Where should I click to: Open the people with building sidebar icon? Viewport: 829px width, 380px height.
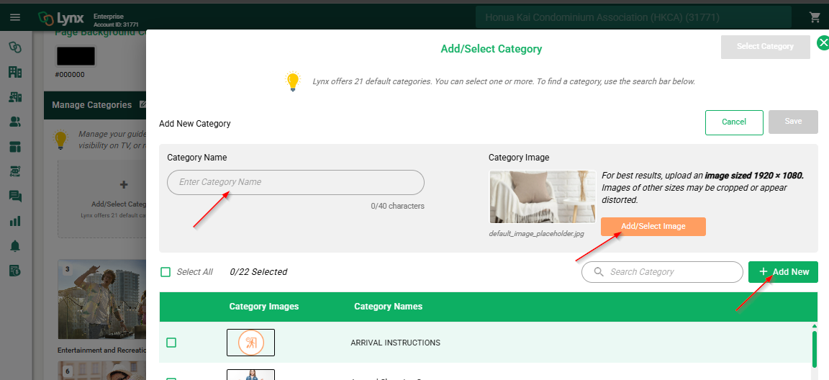(15, 96)
